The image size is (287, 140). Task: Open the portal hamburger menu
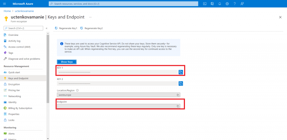4,4
